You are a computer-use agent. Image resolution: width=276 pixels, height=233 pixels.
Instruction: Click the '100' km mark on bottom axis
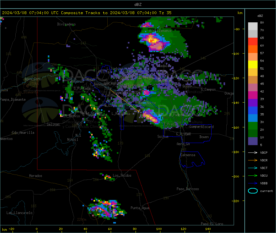click(x=159, y=229)
